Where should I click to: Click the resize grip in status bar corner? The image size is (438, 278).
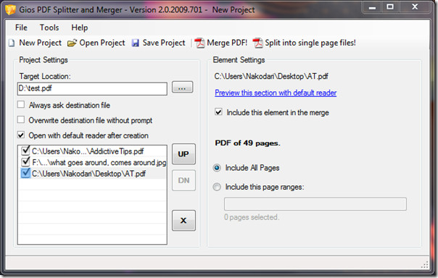coord(425,265)
